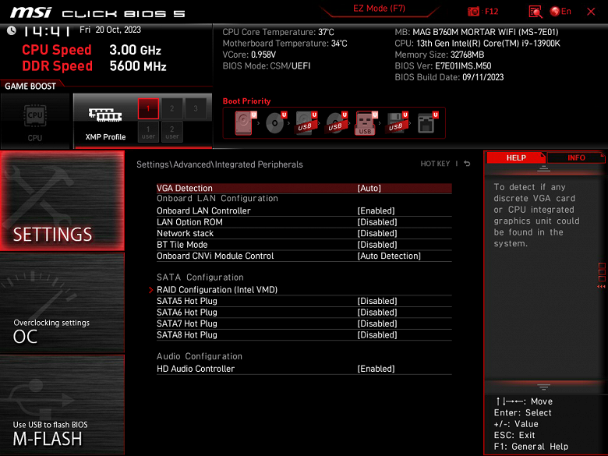This screenshot has height=456, width=608.
Task: Click the Onboard LAN Configuration heading
Action: click(x=217, y=199)
